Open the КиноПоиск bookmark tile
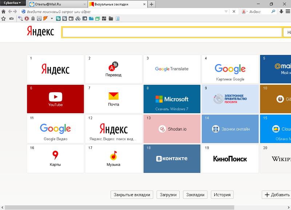The image size is (291, 210). click(230, 159)
